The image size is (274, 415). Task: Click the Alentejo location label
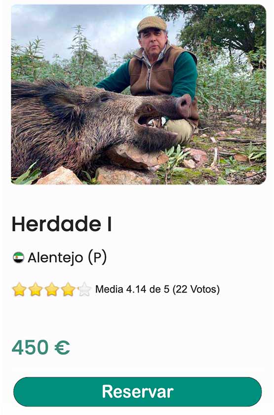(55, 257)
